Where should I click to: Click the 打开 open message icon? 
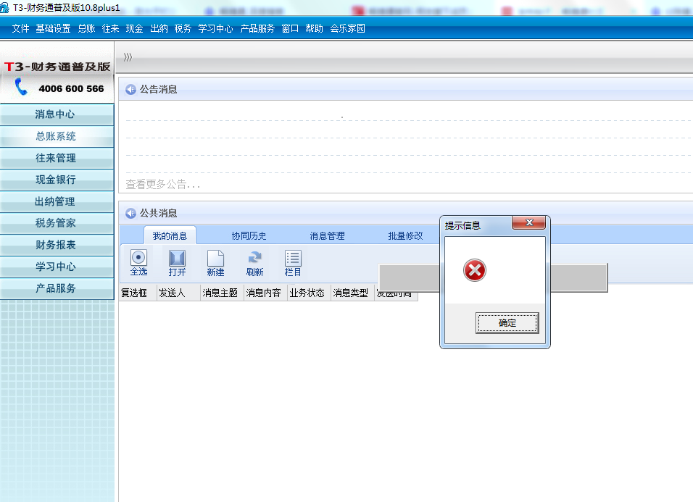[x=177, y=258]
